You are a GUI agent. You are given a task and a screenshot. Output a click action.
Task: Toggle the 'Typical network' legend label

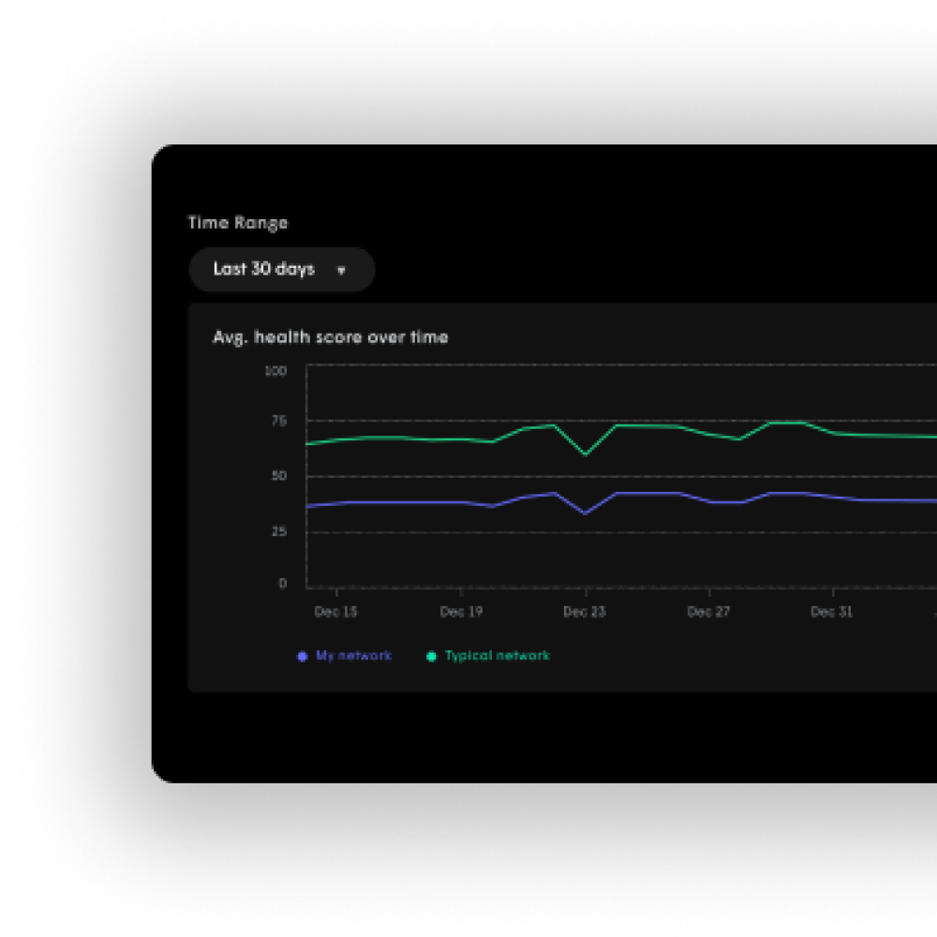497,656
